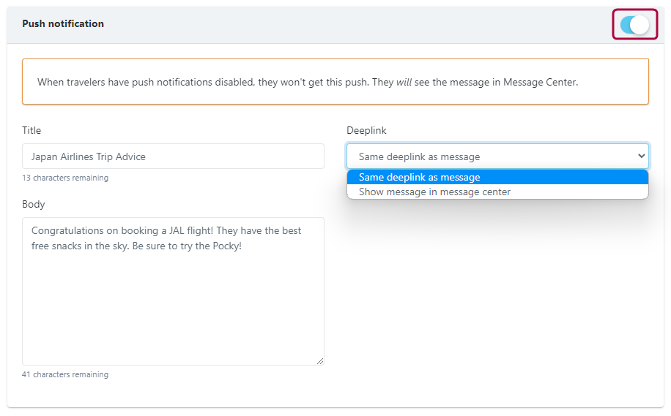Click "41 characters remaining" helper text
This screenshot has width=671, height=416.
[65, 374]
